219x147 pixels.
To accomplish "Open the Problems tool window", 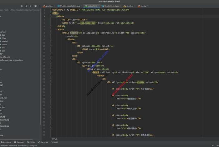I will 6,142.
